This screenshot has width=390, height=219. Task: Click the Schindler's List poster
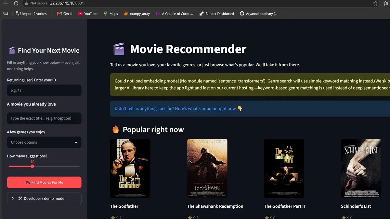(361, 168)
